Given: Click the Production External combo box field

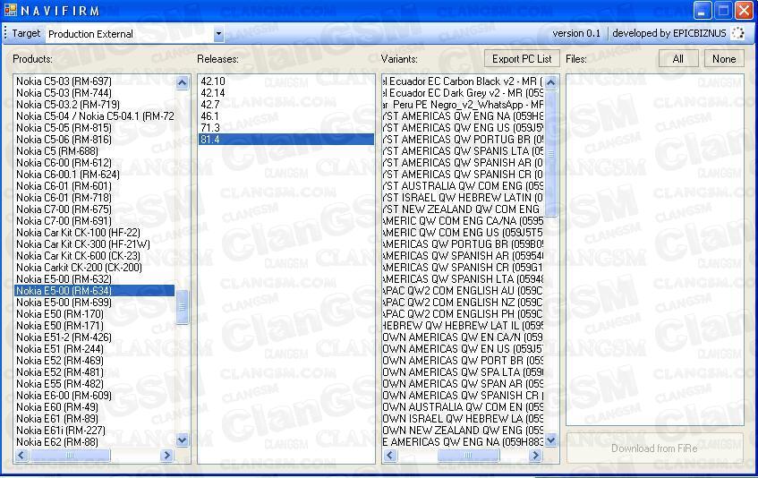Looking at the screenshot, I should pos(129,34).
